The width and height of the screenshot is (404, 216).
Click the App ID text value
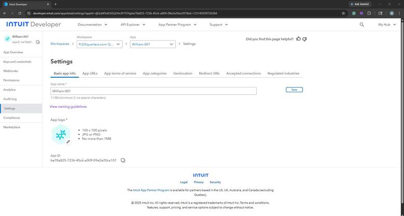click(83, 161)
